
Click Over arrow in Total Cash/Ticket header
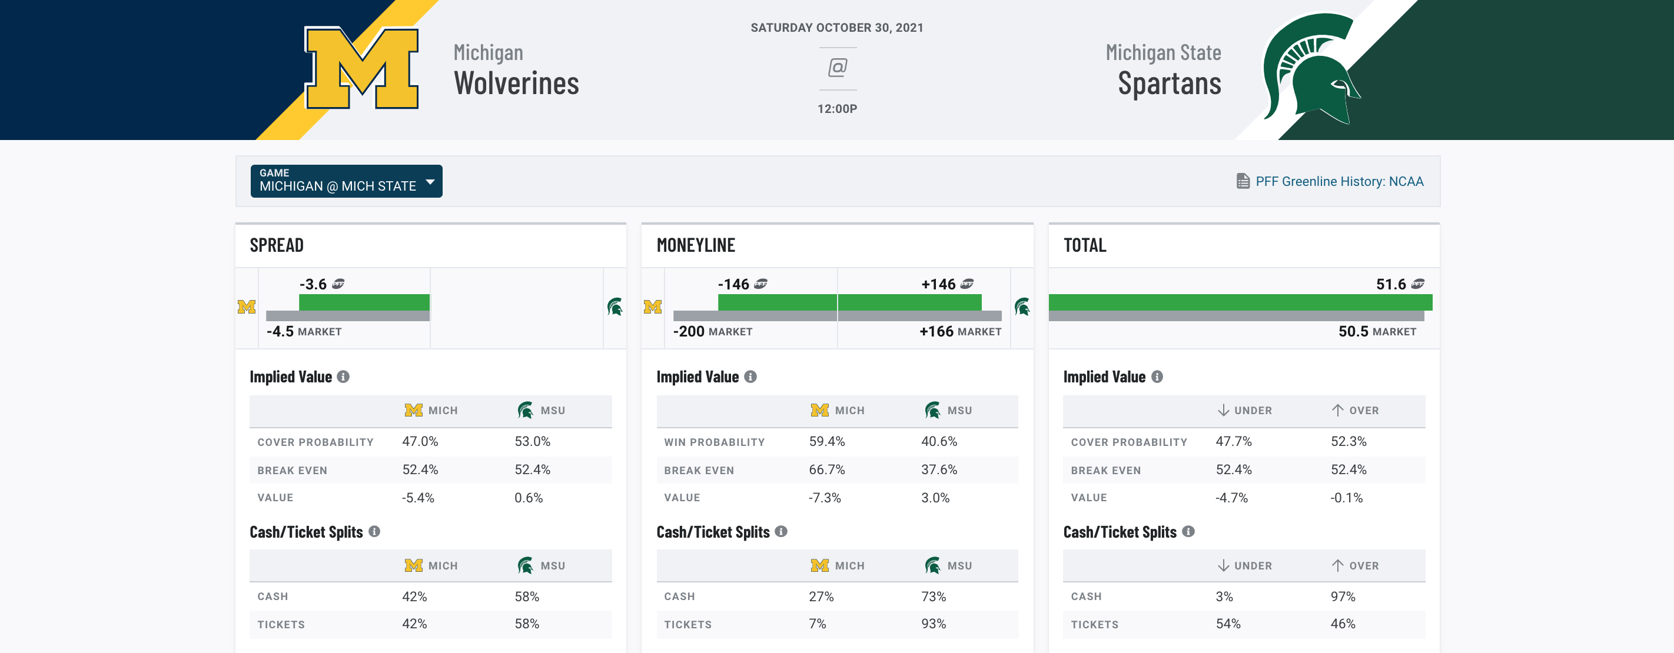(1337, 566)
